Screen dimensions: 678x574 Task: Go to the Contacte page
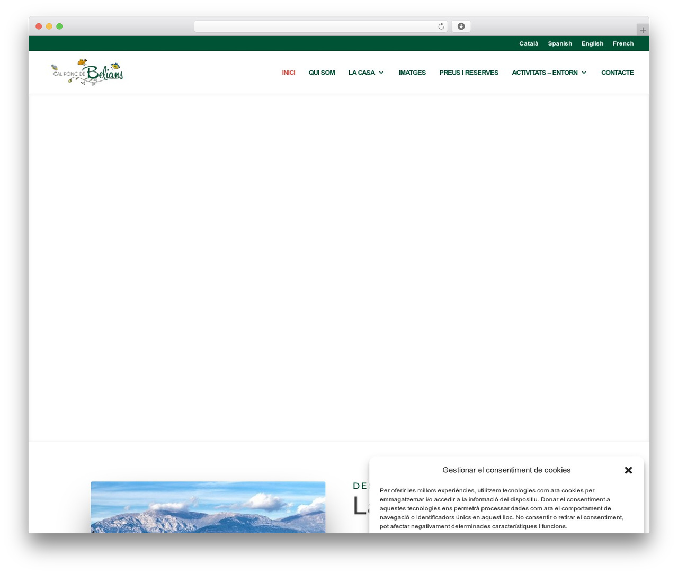(x=617, y=73)
